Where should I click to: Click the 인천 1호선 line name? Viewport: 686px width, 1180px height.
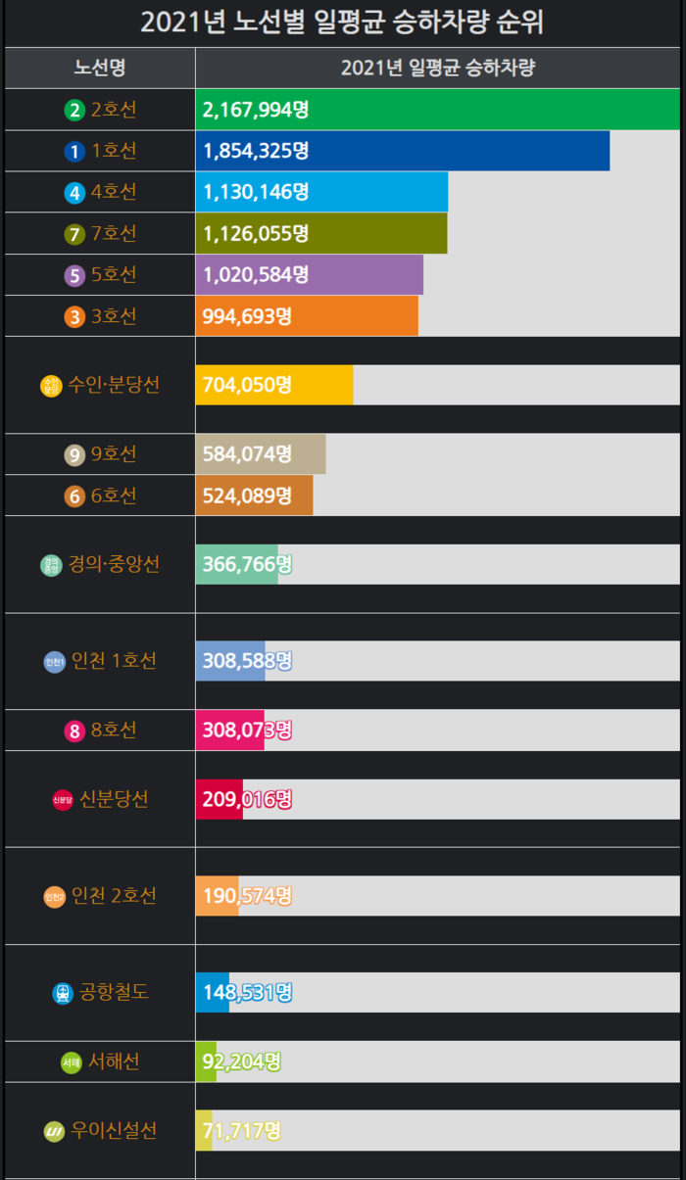pyautogui.click(x=114, y=661)
